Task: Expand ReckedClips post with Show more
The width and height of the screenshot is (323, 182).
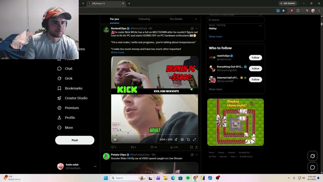Action: [118, 52]
